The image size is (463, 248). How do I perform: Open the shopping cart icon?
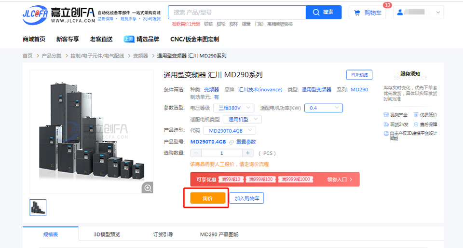point(357,13)
